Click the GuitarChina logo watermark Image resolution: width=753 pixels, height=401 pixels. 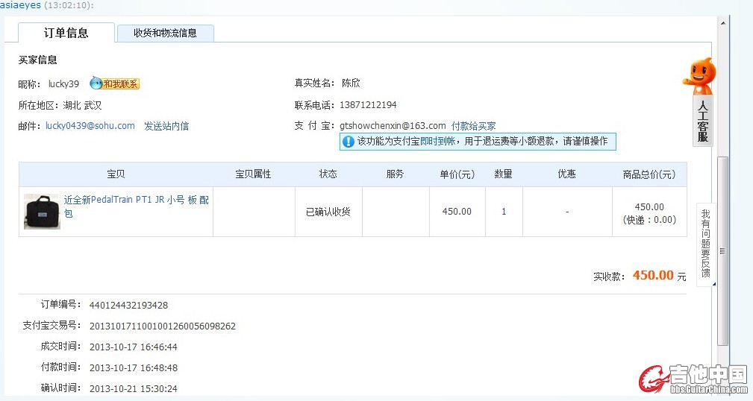pos(693,378)
